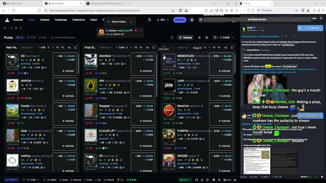The image size is (326, 183).
Task: Open the Vision tab
Action: 94,20
